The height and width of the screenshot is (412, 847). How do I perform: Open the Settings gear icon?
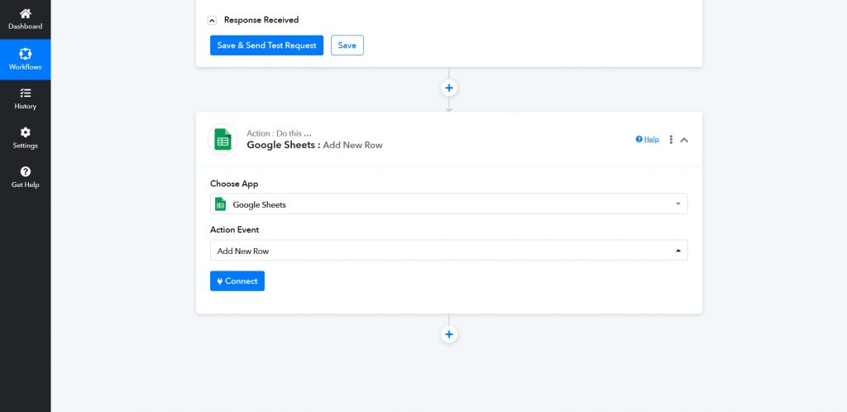(25, 132)
